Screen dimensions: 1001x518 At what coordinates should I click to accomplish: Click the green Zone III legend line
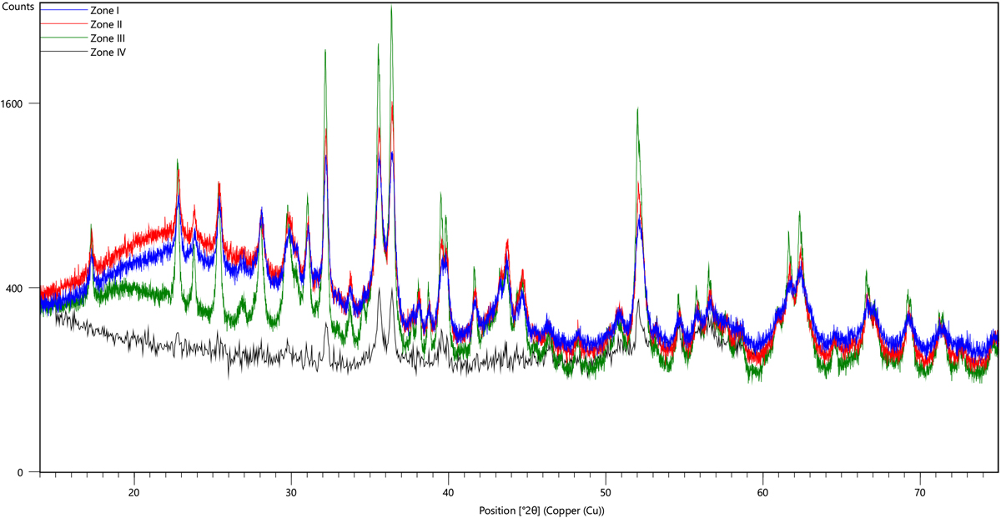pos(63,39)
